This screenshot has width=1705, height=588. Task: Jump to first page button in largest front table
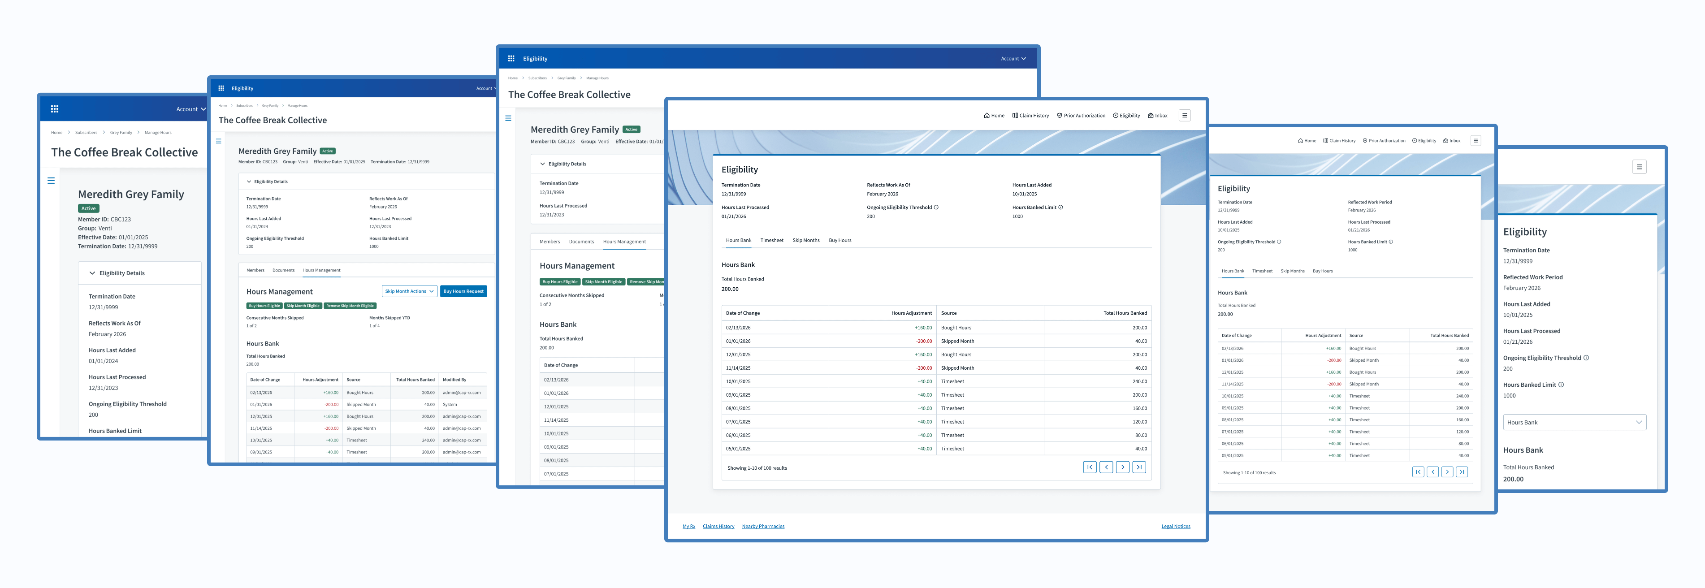coord(1090,467)
